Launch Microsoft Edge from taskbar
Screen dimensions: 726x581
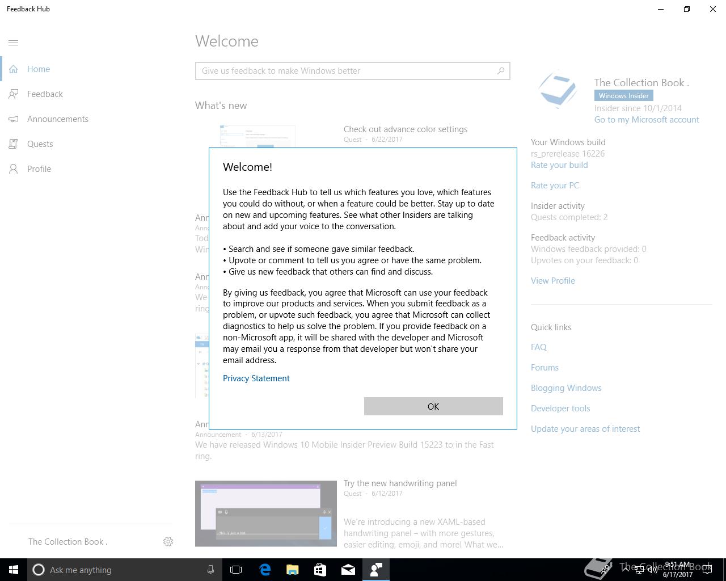(265, 570)
